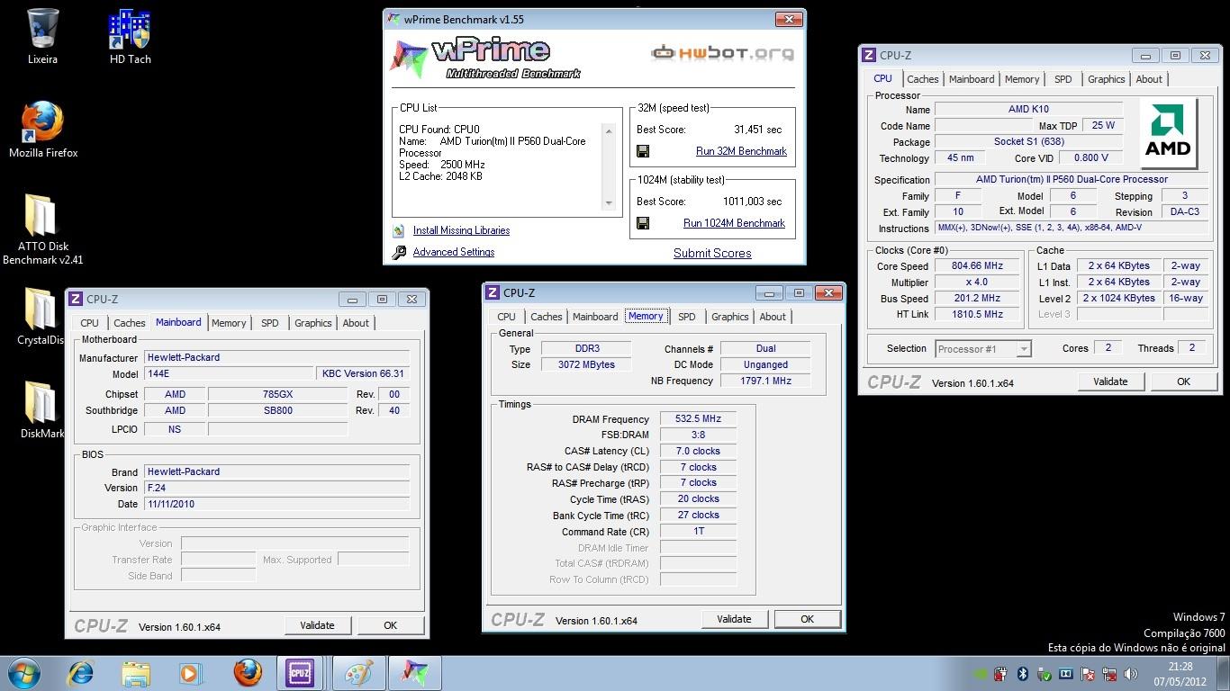This screenshot has height=691, width=1230.
Task: Click the Bluetooth icon in system tray
Action: pos(1023,673)
